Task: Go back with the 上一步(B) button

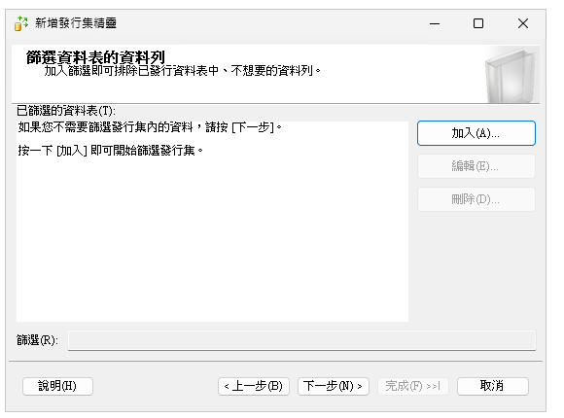Action: coord(254,386)
